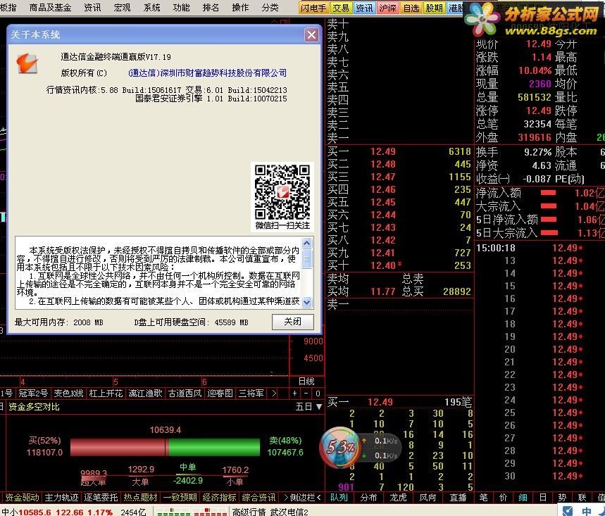This screenshot has width=605, height=516.
Task: Switch to the 分布 tab
Action: point(368,498)
